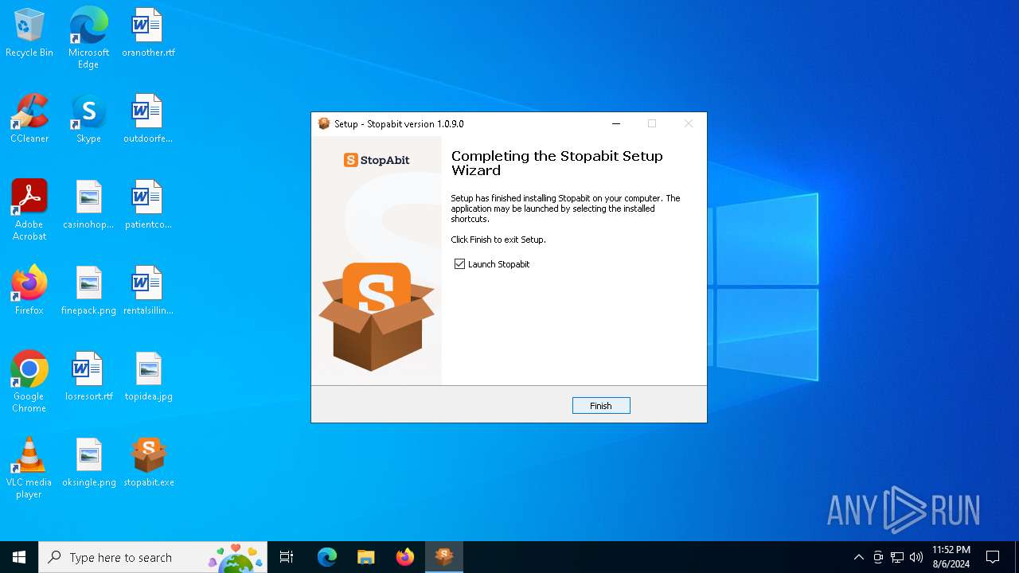
Task: Select the oksingle.png file icon
Action: [88, 462]
